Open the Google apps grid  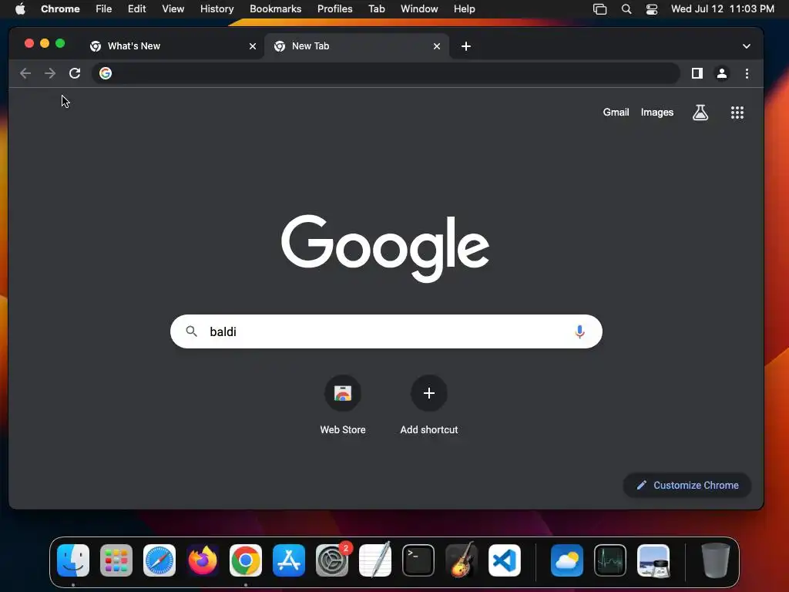point(737,113)
